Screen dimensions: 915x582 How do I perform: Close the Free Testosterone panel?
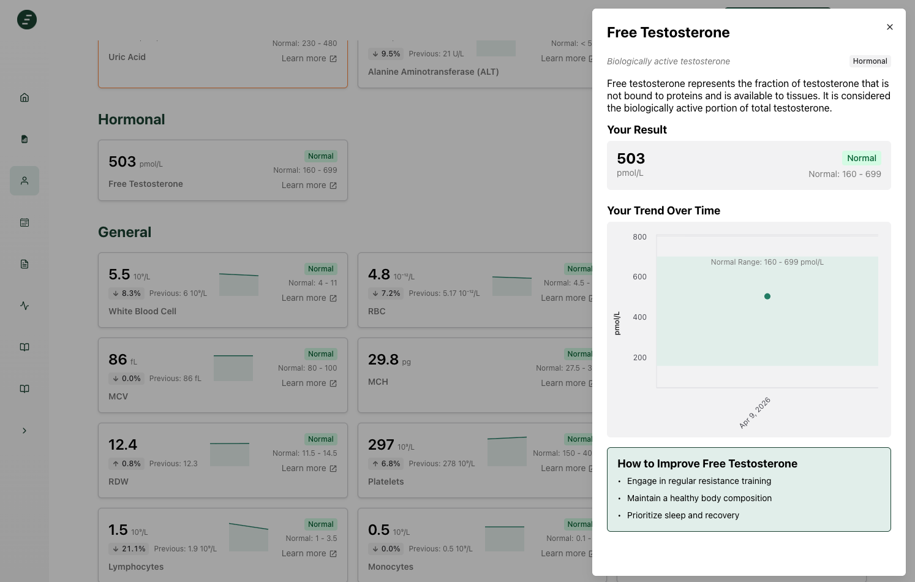(x=889, y=27)
